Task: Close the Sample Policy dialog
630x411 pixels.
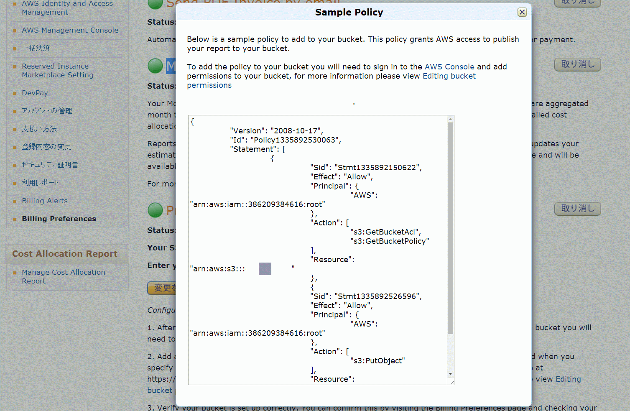Action: point(522,12)
